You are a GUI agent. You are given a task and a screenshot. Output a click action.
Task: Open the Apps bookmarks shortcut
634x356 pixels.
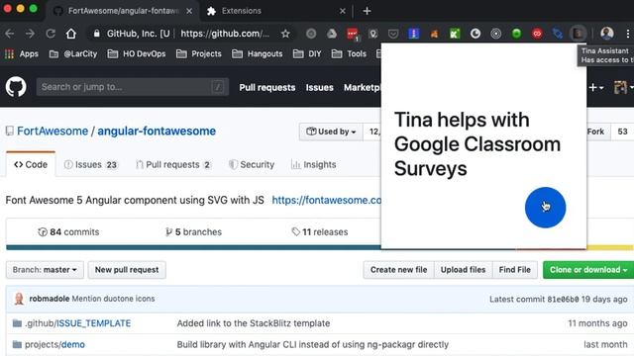22,53
